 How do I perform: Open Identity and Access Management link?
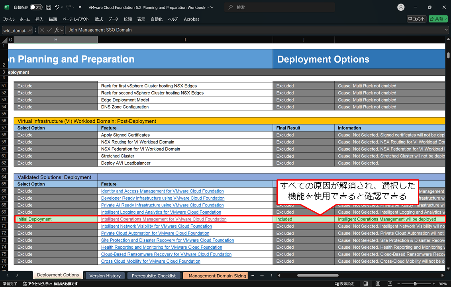pos(162,191)
